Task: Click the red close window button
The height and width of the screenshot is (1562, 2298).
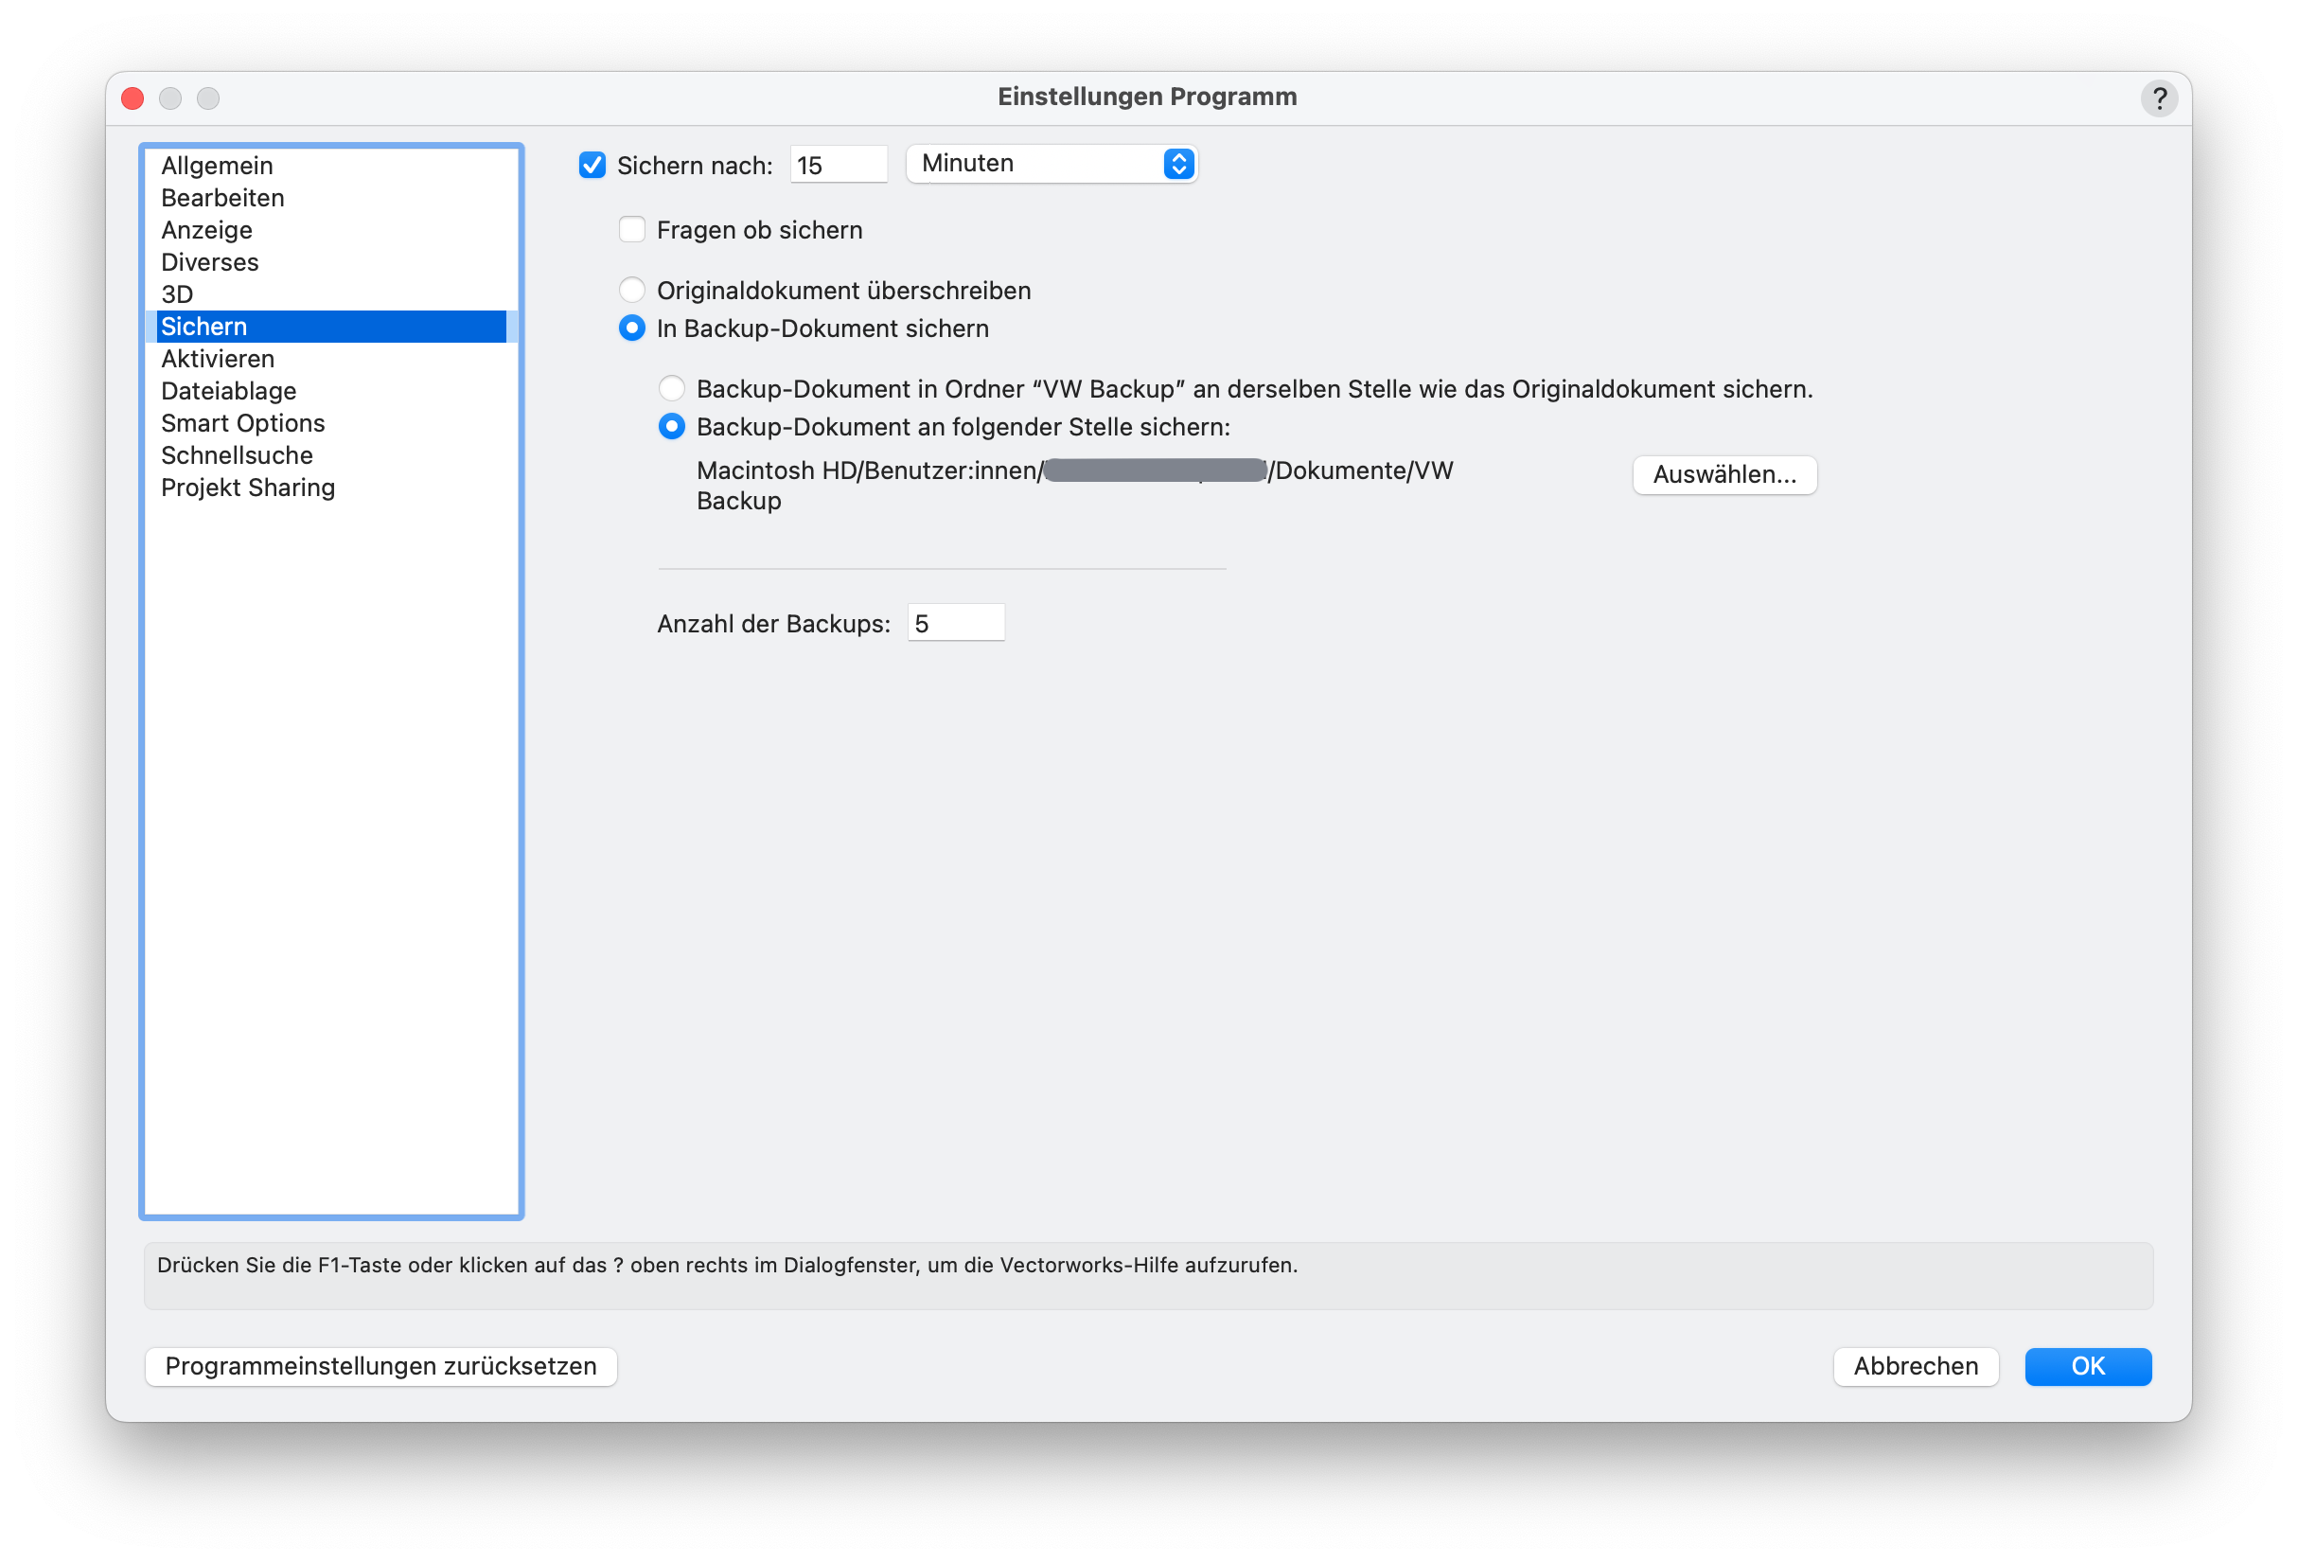Action: click(133, 98)
